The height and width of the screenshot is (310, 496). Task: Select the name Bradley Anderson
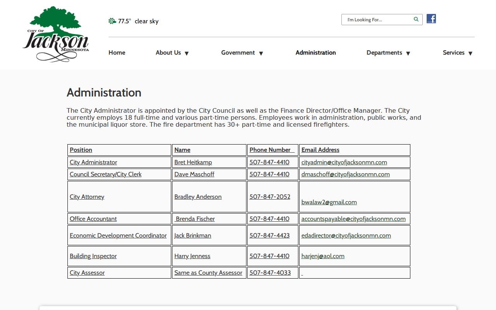click(x=198, y=197)
